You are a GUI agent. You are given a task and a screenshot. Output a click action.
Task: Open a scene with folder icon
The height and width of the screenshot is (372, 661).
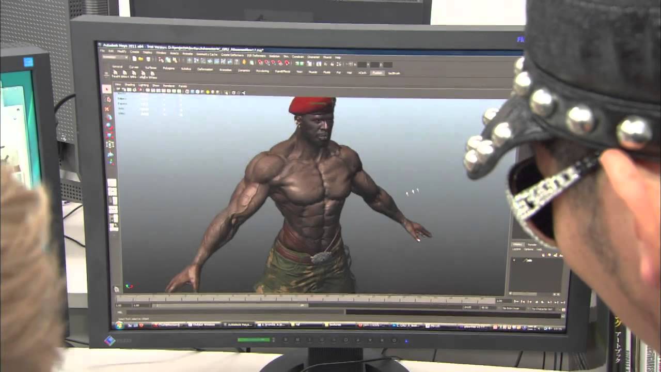coord(141,59)
